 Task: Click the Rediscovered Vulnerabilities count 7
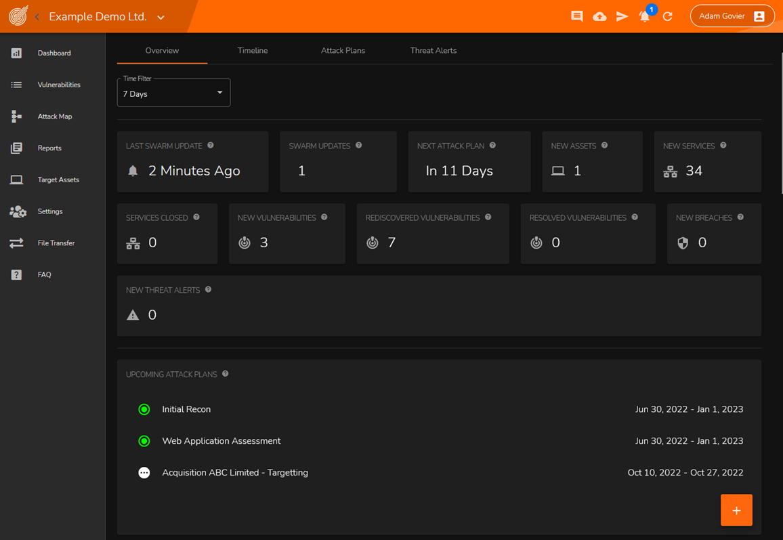pos(391,243)
